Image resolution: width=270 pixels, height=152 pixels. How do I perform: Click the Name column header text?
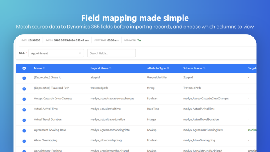click(38, 68)
